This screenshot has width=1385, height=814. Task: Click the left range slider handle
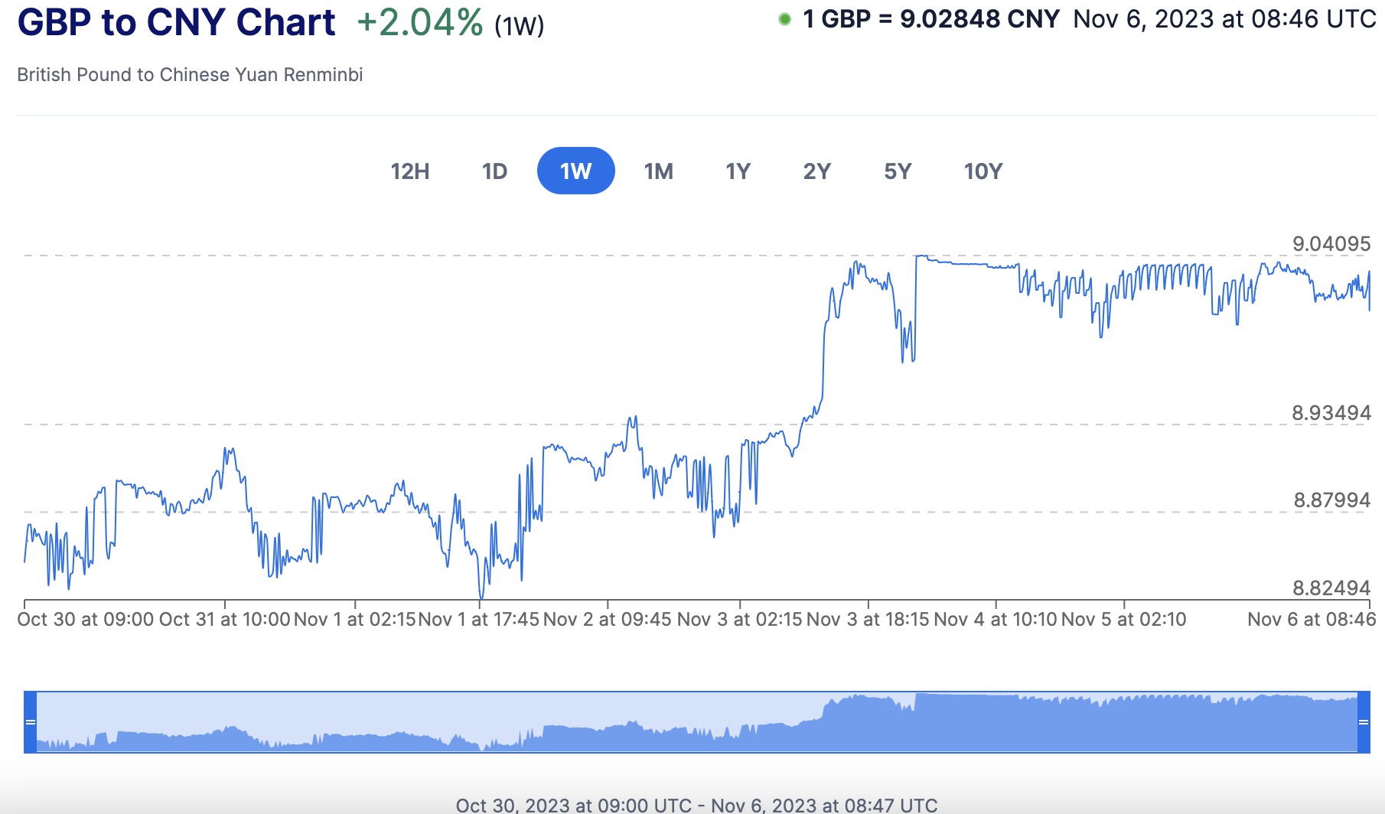click(31, 722)
